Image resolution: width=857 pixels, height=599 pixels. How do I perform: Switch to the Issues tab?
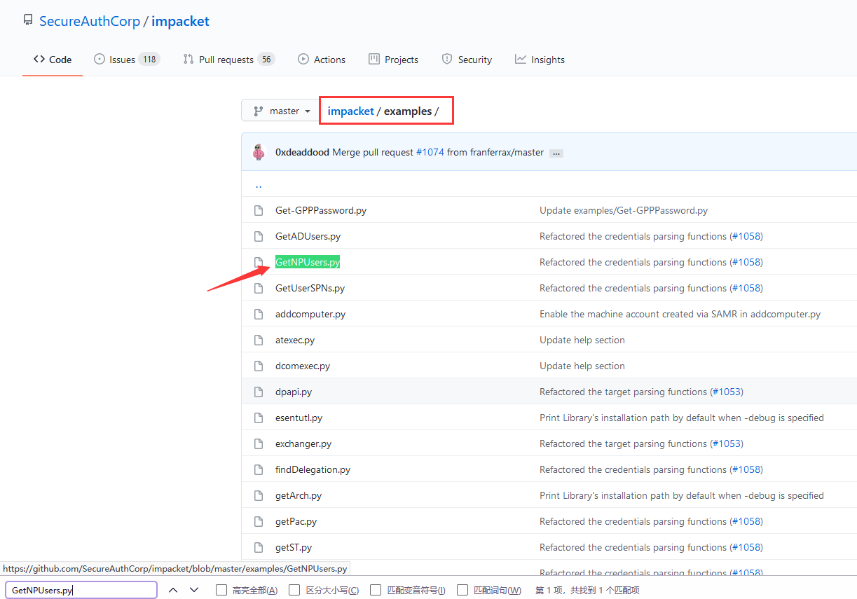coord(126,60)
